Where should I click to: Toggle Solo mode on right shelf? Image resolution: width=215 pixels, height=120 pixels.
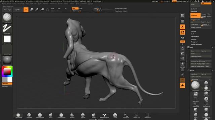tap(182, 86)
